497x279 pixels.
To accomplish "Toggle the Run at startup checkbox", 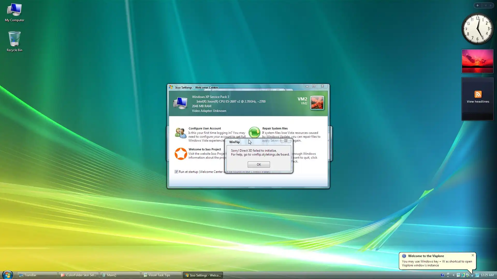I will [x=176, y=172].
